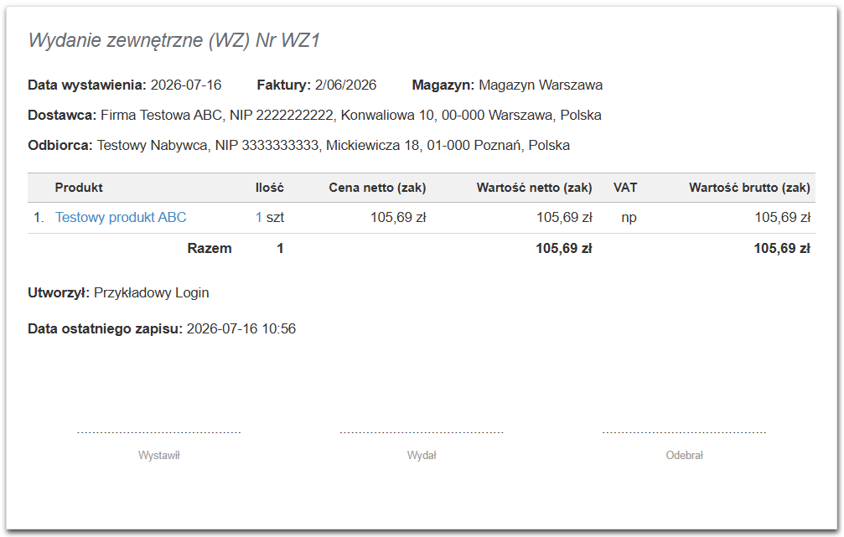844x537 pixels.
Task: Click the creator name Przykładowy Login
Action: [151, 292]
